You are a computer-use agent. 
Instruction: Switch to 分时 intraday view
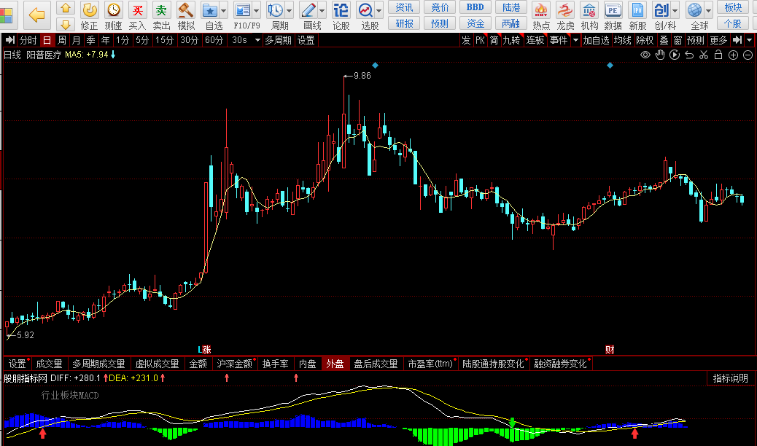click(x=28, y=40)
